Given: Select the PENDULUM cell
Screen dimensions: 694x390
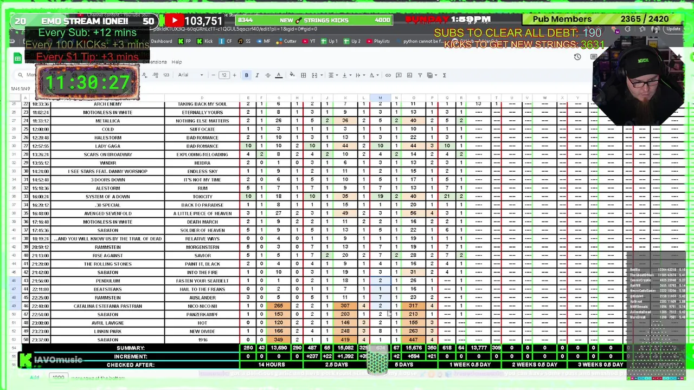Looking at the screenshot, I should coord(108,281).
